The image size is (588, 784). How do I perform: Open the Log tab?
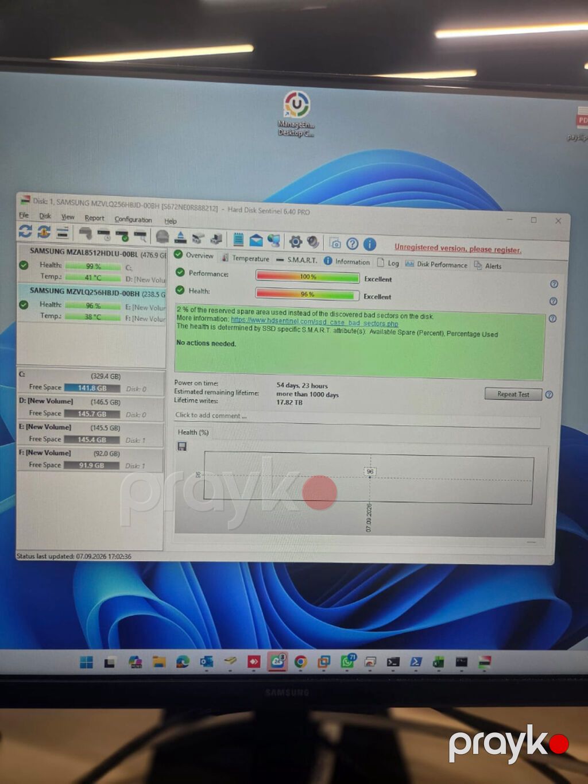388,262
